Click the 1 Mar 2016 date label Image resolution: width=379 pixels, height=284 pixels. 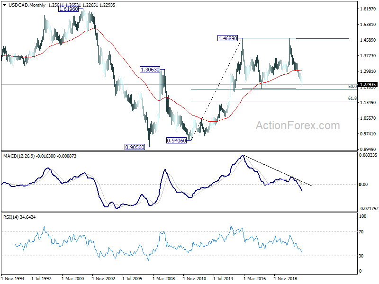click(255, 278)
